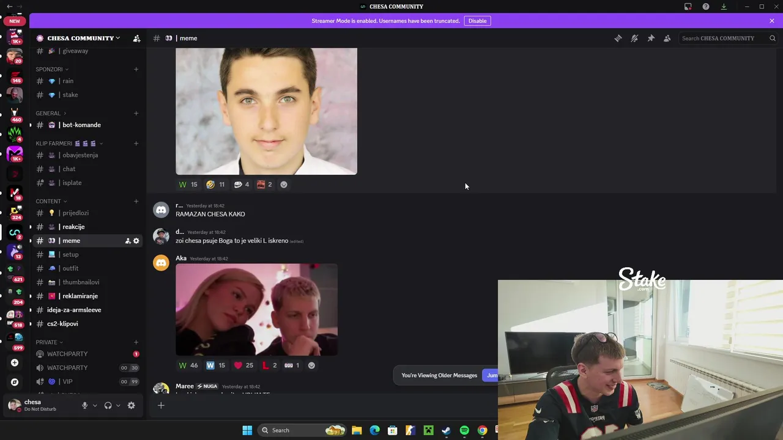Add channel to CONTENT category

click(x=136, y=201)
